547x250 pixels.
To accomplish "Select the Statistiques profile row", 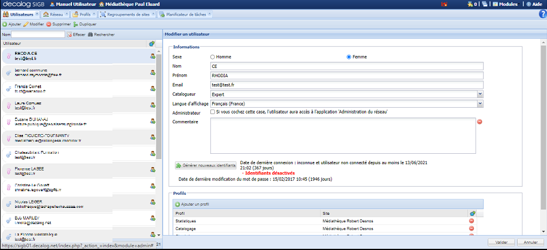I will tap(325, 221).
